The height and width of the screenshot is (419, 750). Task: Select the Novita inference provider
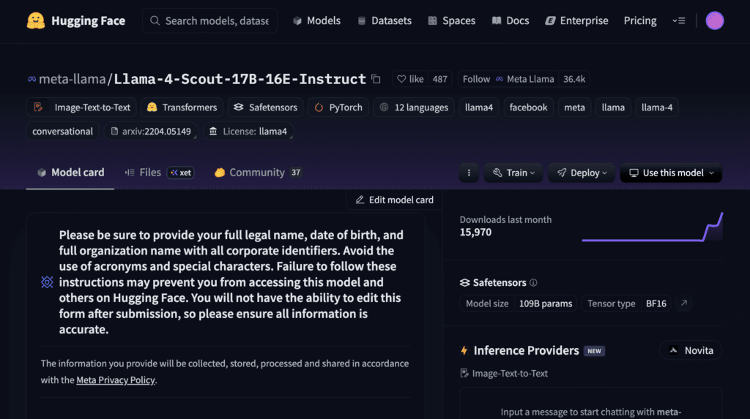[691, 351]
